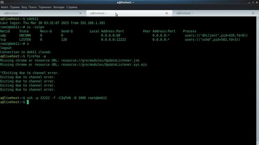Minimize the terminal window
The image size is (259, 145).
pos(249,2)
